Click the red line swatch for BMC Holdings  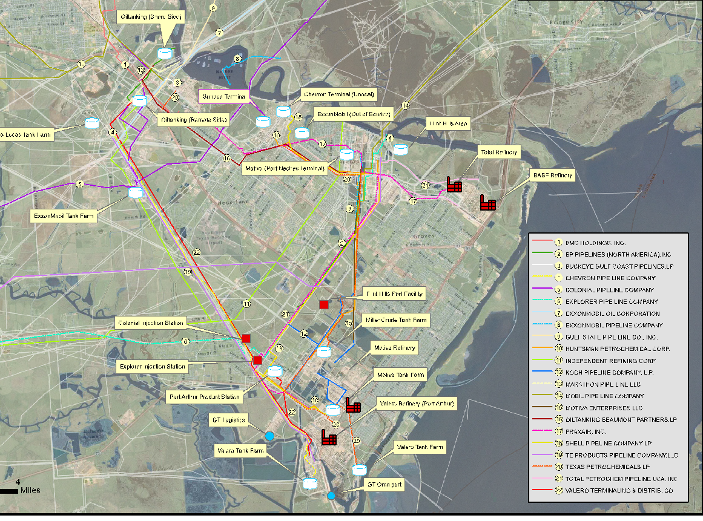coord(542,241)
